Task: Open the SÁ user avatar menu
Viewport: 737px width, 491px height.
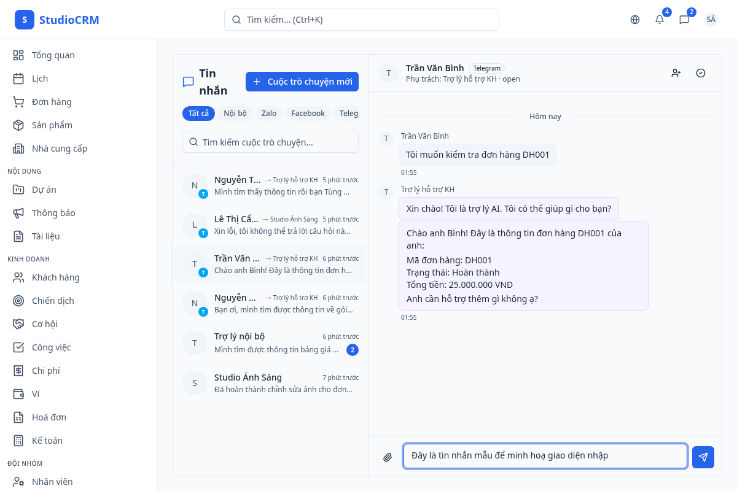Action: [711, 20]
